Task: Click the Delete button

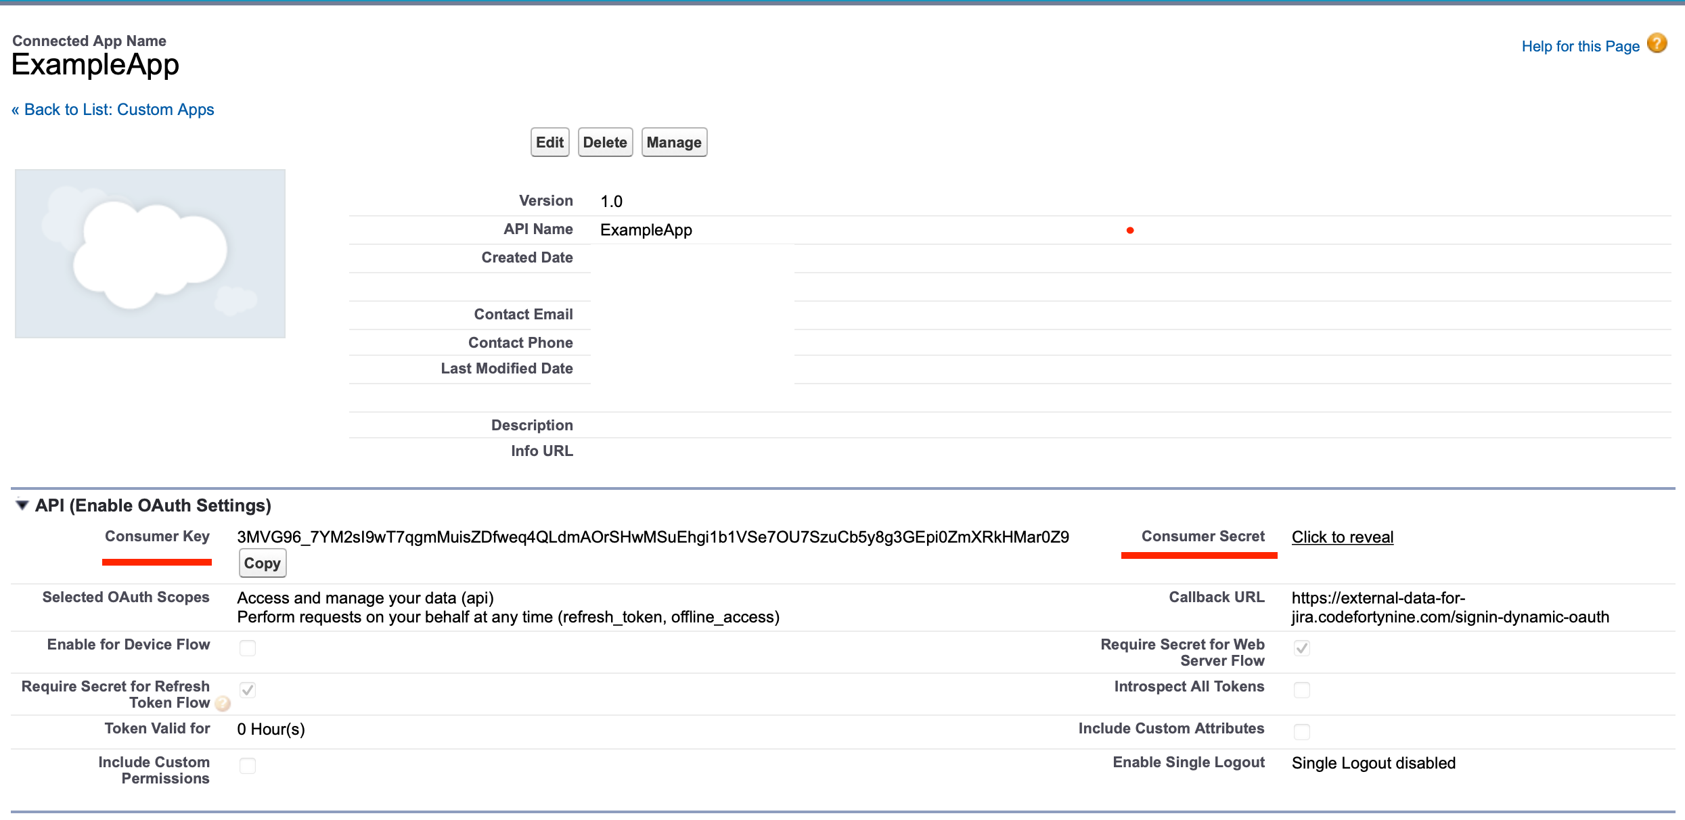Action: coord(604,142)
